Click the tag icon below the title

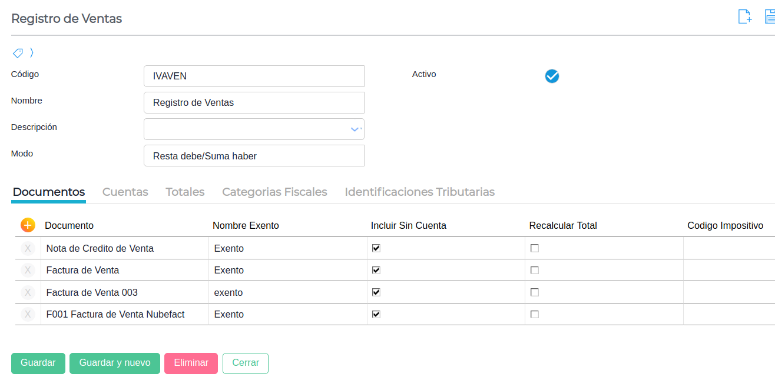[x=18, y=53]
